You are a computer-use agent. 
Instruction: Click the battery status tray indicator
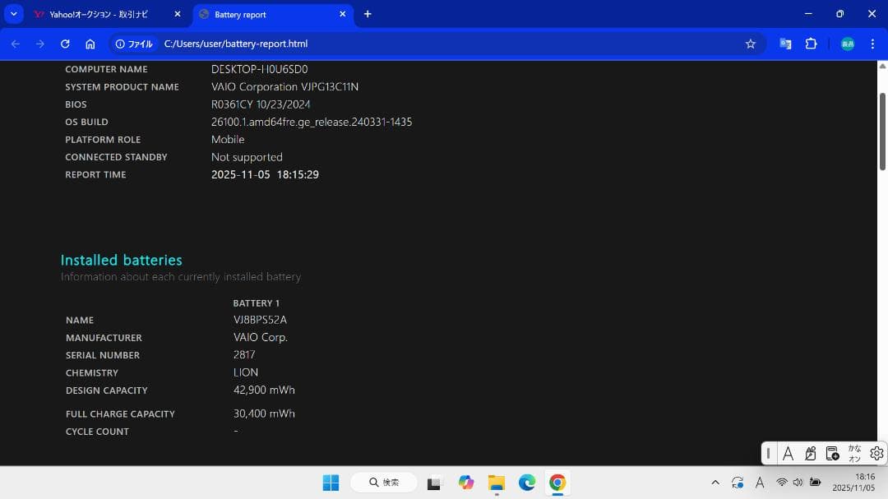(815, 483)
